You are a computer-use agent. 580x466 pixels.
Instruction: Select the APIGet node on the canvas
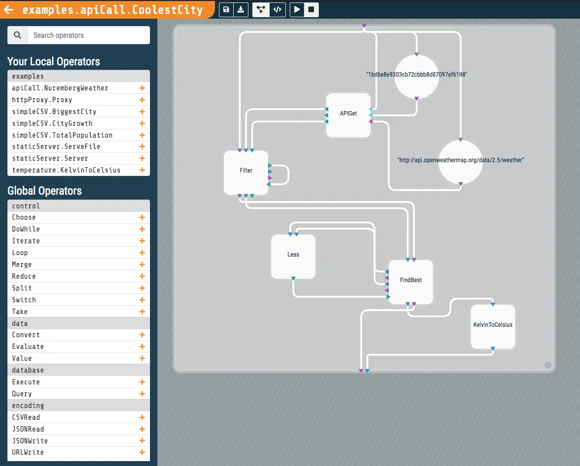(348, 114)
